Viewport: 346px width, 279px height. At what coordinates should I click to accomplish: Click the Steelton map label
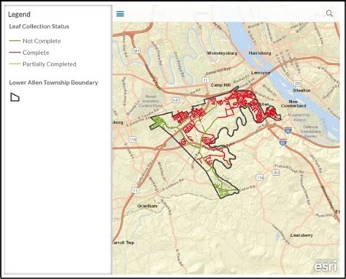point(301,91)
